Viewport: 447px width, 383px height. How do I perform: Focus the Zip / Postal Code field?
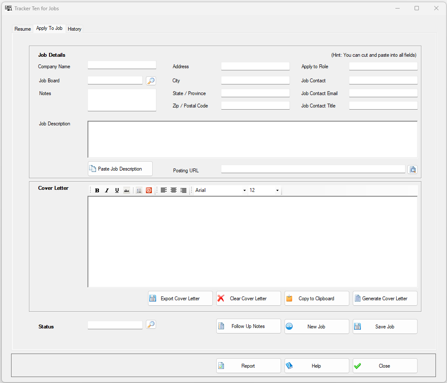[255, 105]
